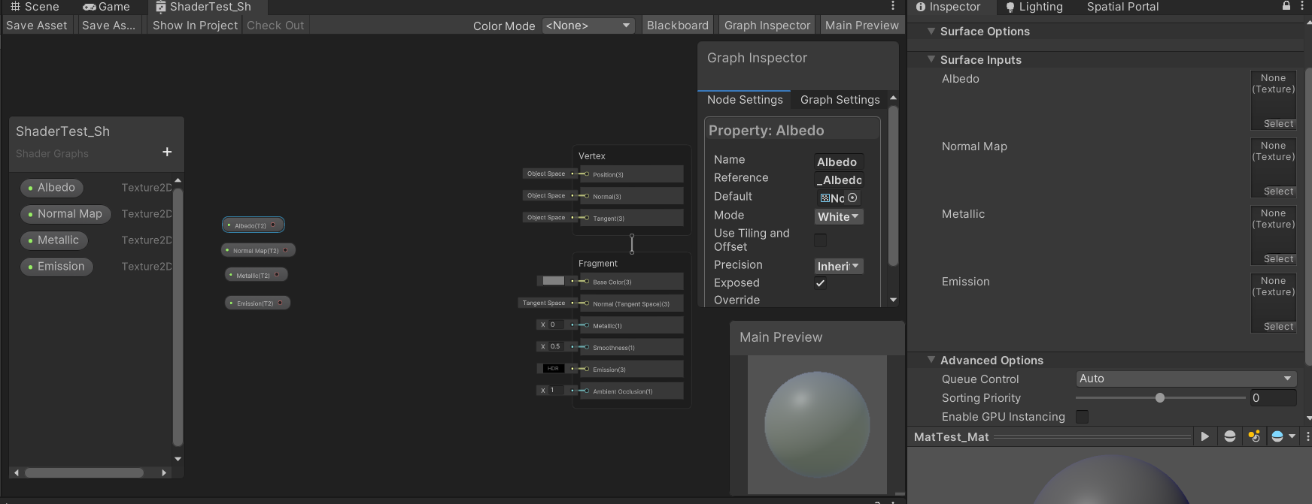Open the environment preview dropdown arrow
Image resolution: width=1312 pixels, height=504 pixels.
(x=1292, y=436)
